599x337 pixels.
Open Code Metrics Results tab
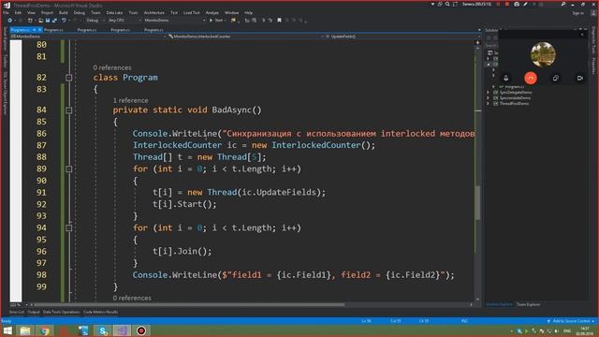pos(100,312)
